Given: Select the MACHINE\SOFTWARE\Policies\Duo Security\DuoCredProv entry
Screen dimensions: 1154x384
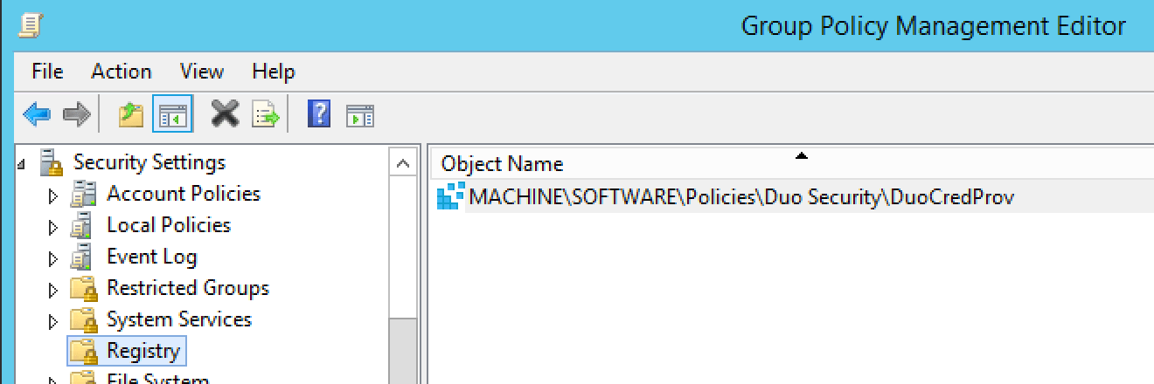Looking at the screenshot, I should point(741,197).
